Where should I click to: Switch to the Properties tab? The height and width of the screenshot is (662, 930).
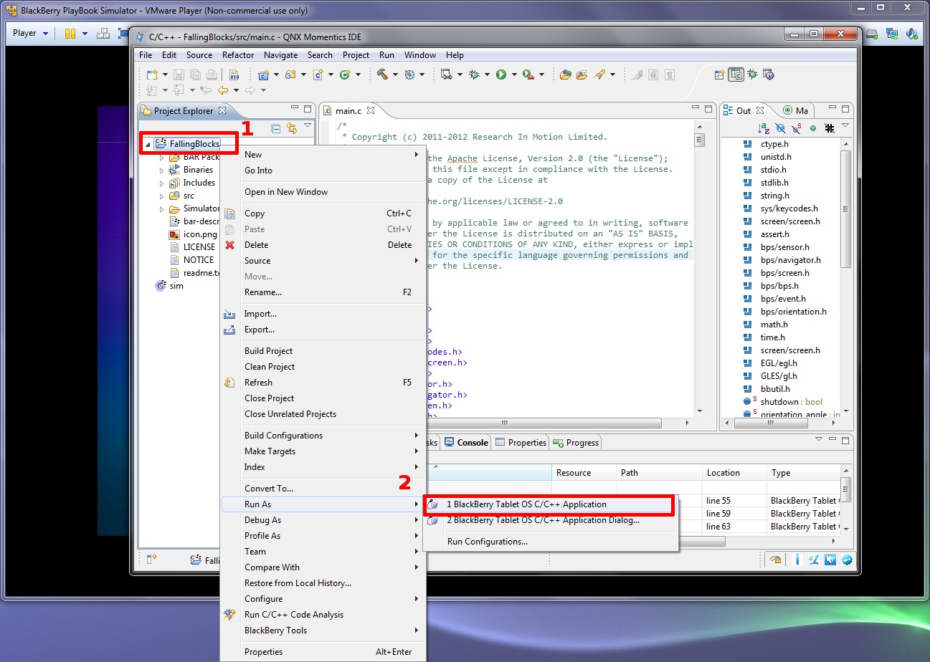tap(521, 443)
